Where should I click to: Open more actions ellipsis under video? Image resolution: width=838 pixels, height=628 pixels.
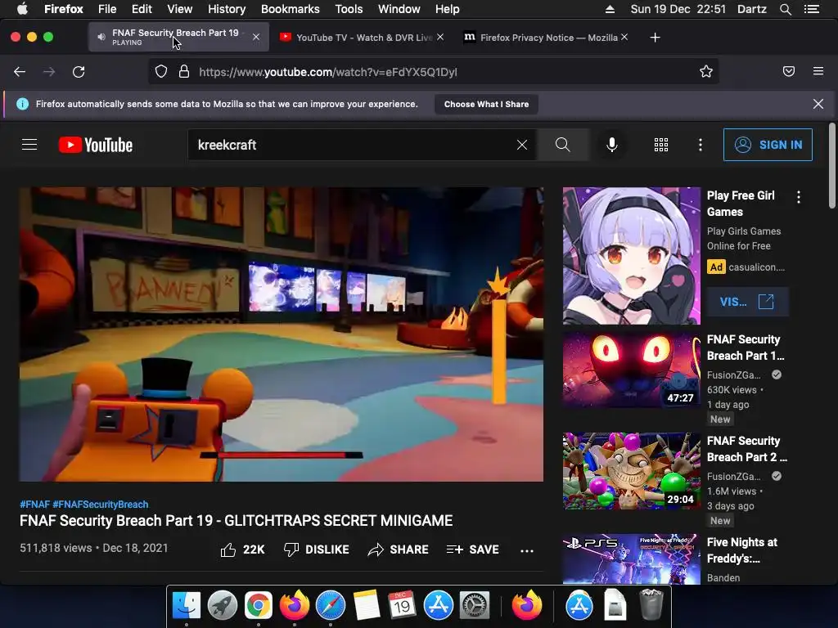[527, 550]
